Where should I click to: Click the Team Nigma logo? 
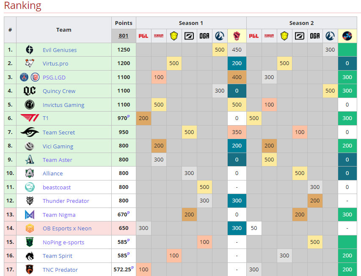point(30,215)
